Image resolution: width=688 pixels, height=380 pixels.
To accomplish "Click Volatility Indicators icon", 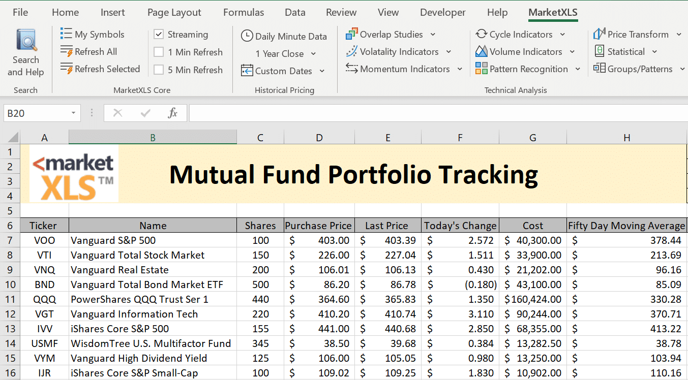I will coord(351,51).
